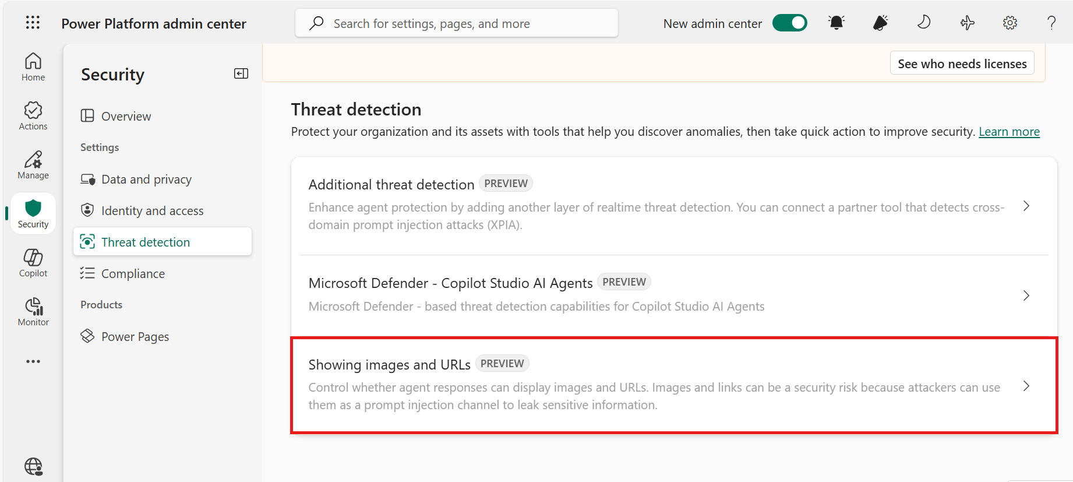Viewport: 1073px width, 482px height.
Task: Open notifications bell icon
Action: click(836, 23)
